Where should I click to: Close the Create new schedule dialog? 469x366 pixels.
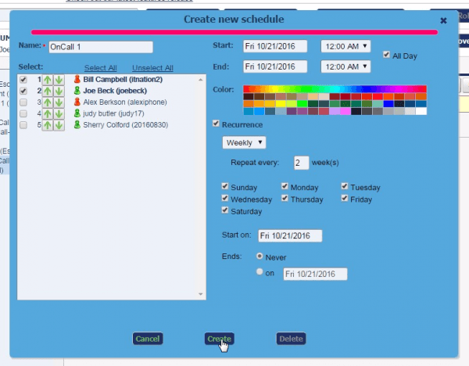(443, 20)
